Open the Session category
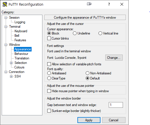 tap(14, 18)
